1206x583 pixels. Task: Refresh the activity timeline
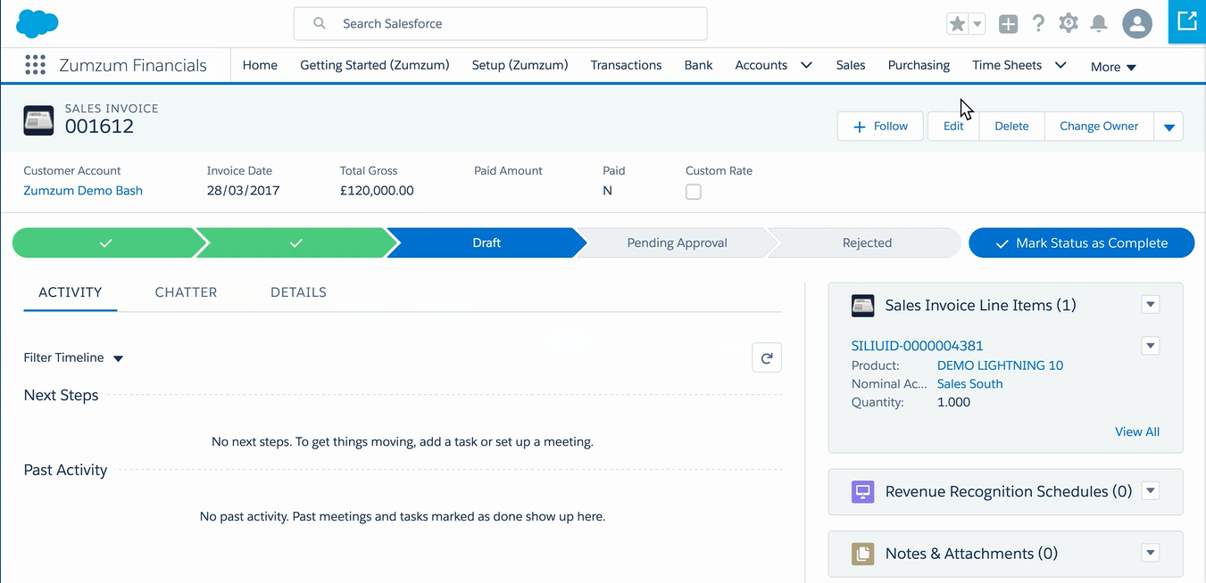[766, 357]
